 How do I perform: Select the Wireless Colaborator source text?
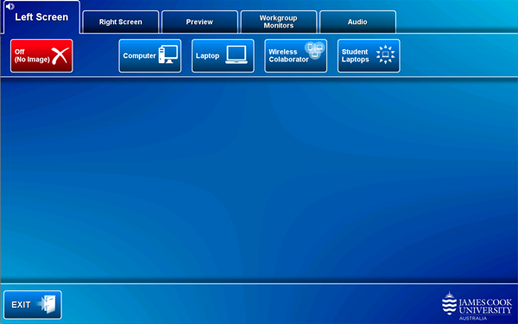[x=288, y=55]
